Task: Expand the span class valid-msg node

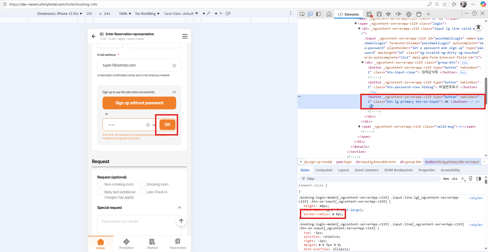Action: 359,127
